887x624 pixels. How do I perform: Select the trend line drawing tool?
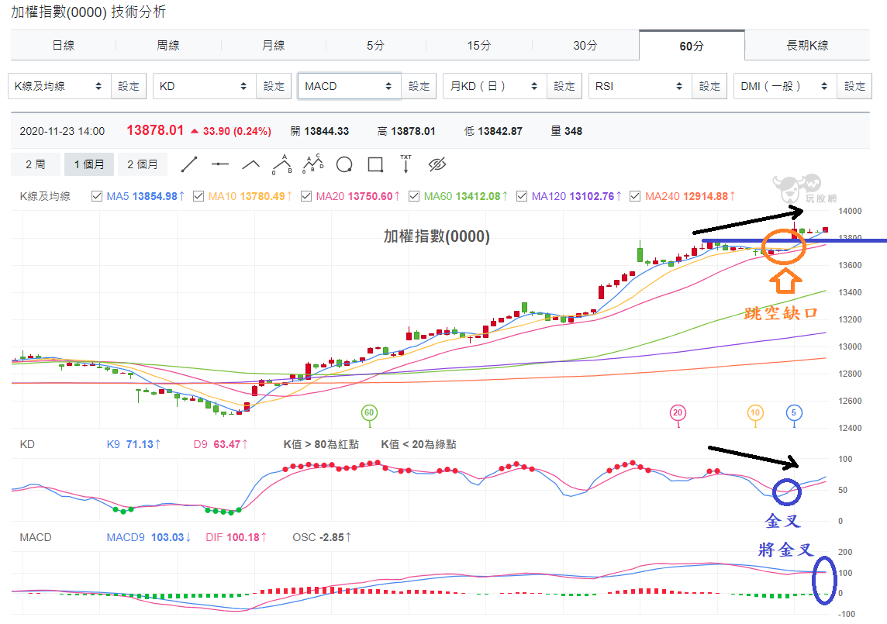click(x=189, y=164)
